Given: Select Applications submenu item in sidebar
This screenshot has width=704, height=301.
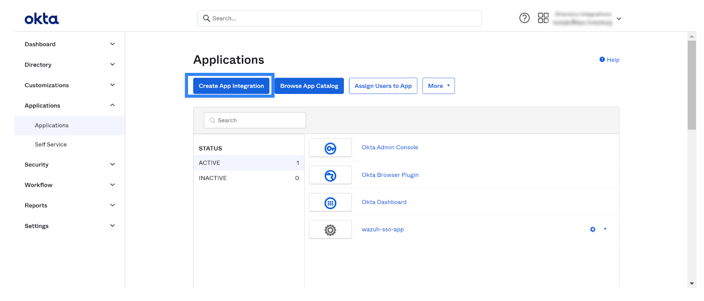Looking at the screenshot, I should (70, 125).
